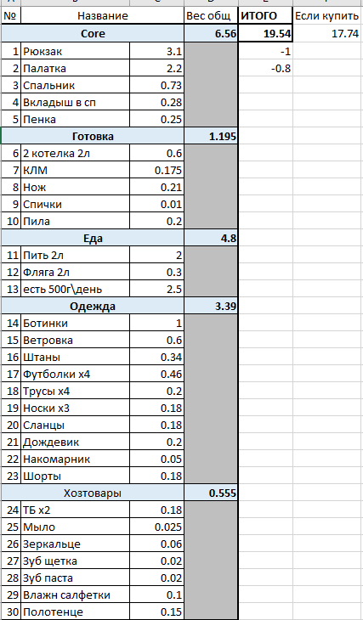Click the -0.8 cell next to Палатка
This screenshot has height=620, width=363.
pyautogui.click(x=265, y=69)
